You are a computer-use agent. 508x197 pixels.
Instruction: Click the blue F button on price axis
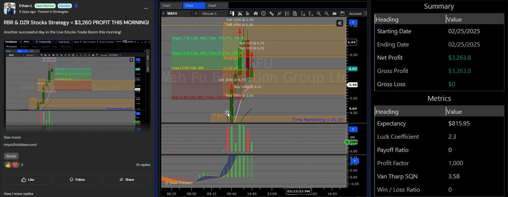tap(353, 22)
